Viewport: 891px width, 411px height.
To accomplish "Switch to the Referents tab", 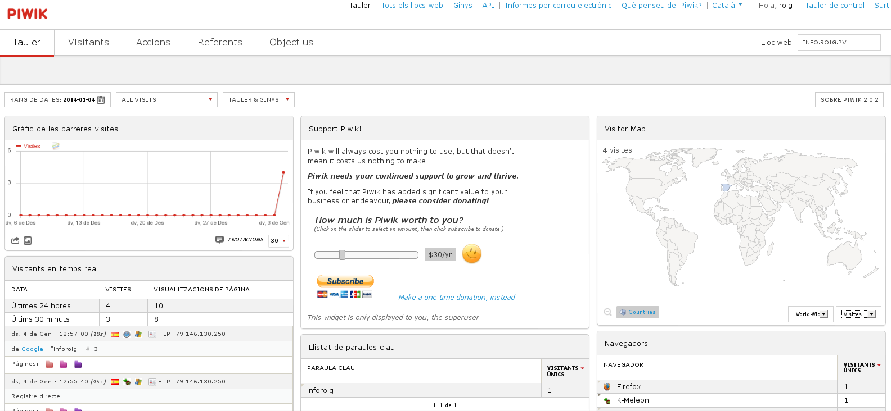I will tap(220, 43).
